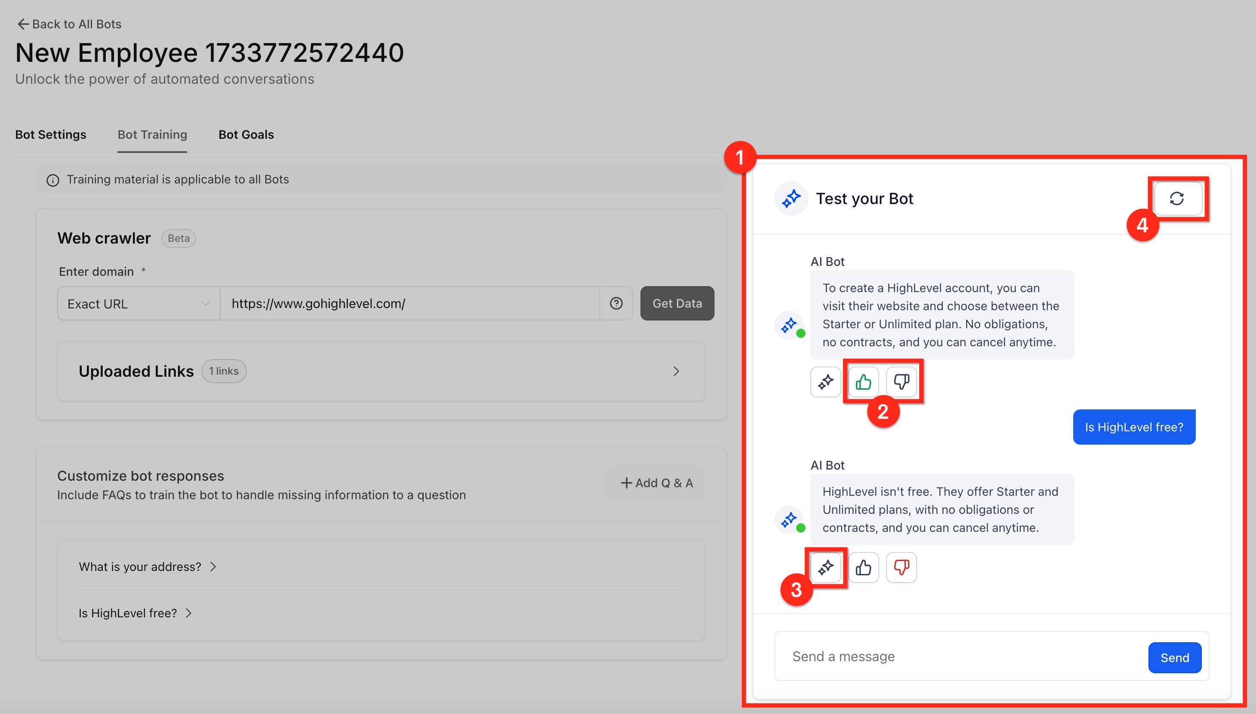Open the Exact URL dropdown
Screen dimensions: 1256x714
click(x=139, y=304)
